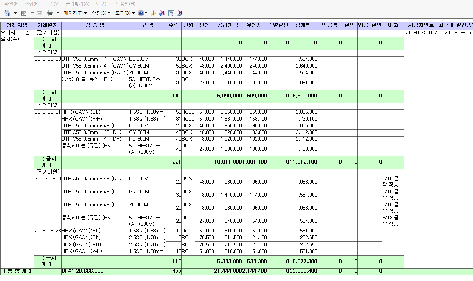Click transaction date 2016-08-18

pyautogui.click(x=48, y=179)
